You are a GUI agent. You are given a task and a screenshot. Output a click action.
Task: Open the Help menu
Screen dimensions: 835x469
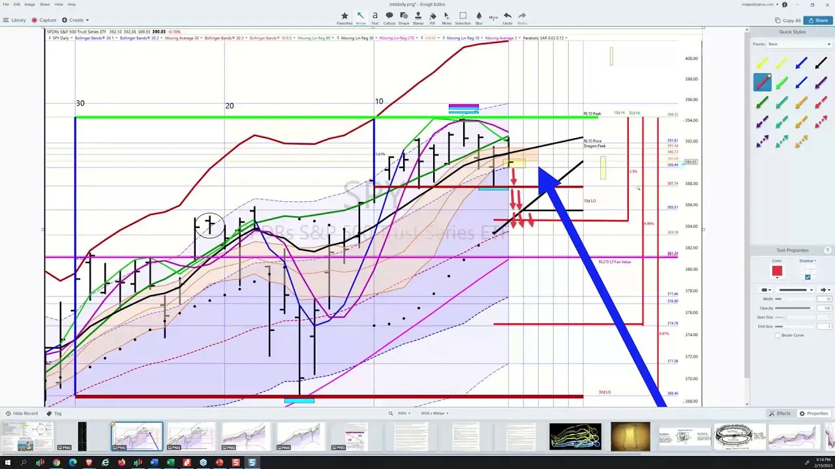[x=72, y=4]
